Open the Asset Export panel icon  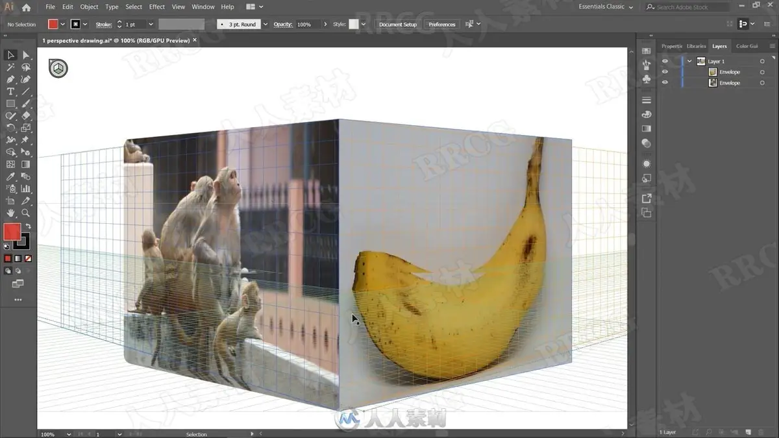(647, 199)
